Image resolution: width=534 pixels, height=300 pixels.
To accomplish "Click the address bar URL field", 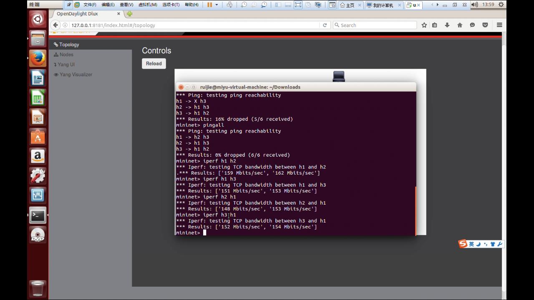I will [195, 25].
